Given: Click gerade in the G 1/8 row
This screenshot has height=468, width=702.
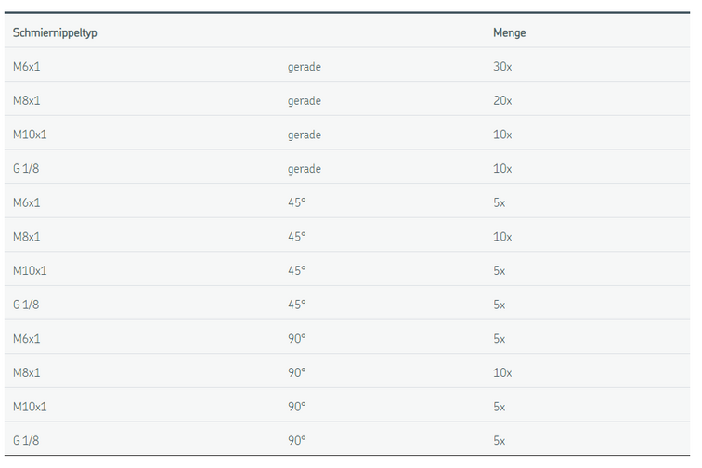Looking at the screenshot, I should tap(304, 169).
